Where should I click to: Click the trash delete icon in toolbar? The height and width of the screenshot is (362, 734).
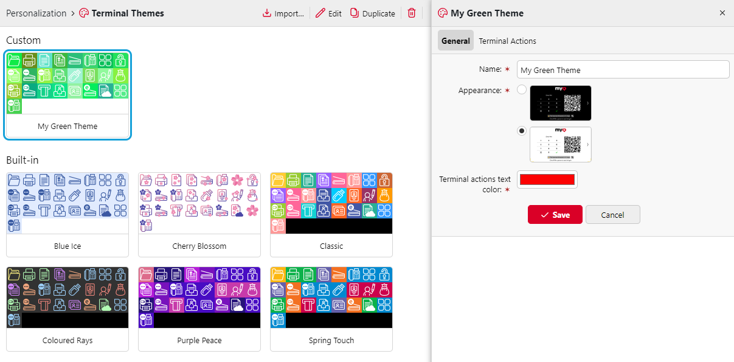coord(412,13)
